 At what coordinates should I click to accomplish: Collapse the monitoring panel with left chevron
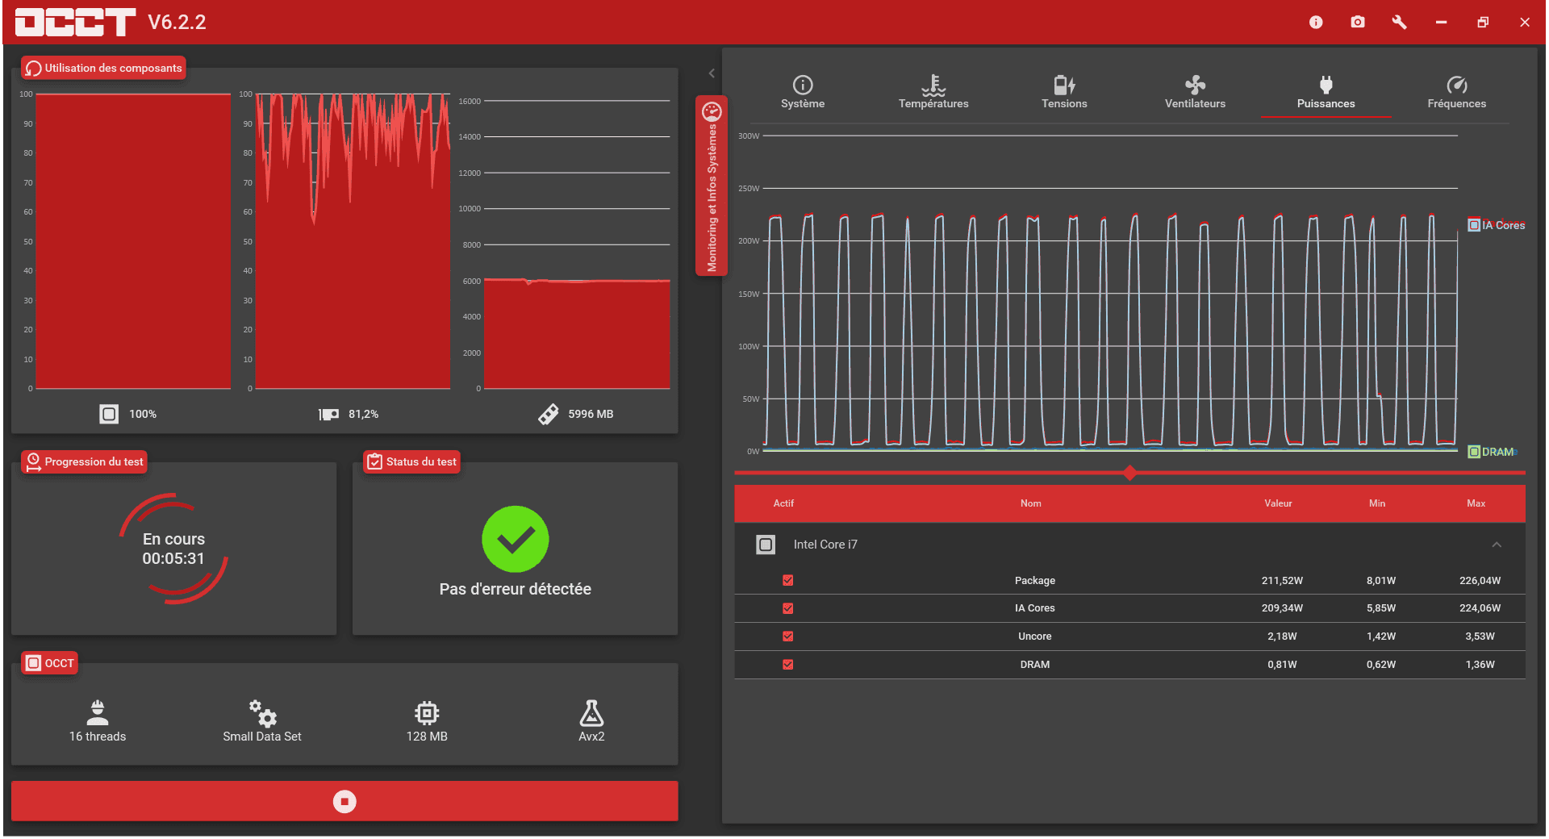coord(712,73)
